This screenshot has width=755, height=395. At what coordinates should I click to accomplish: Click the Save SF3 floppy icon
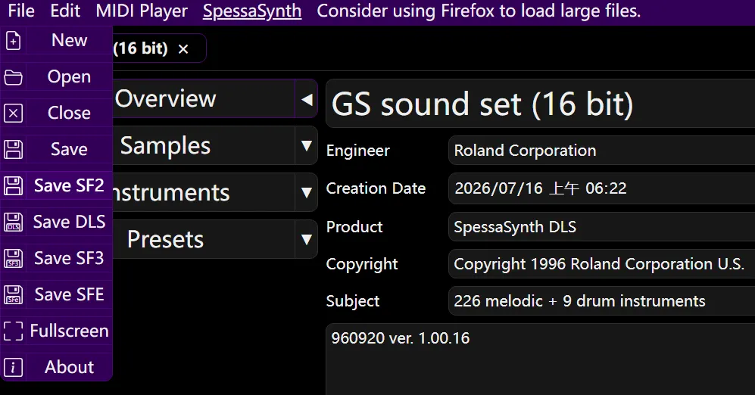coord(13,258)
